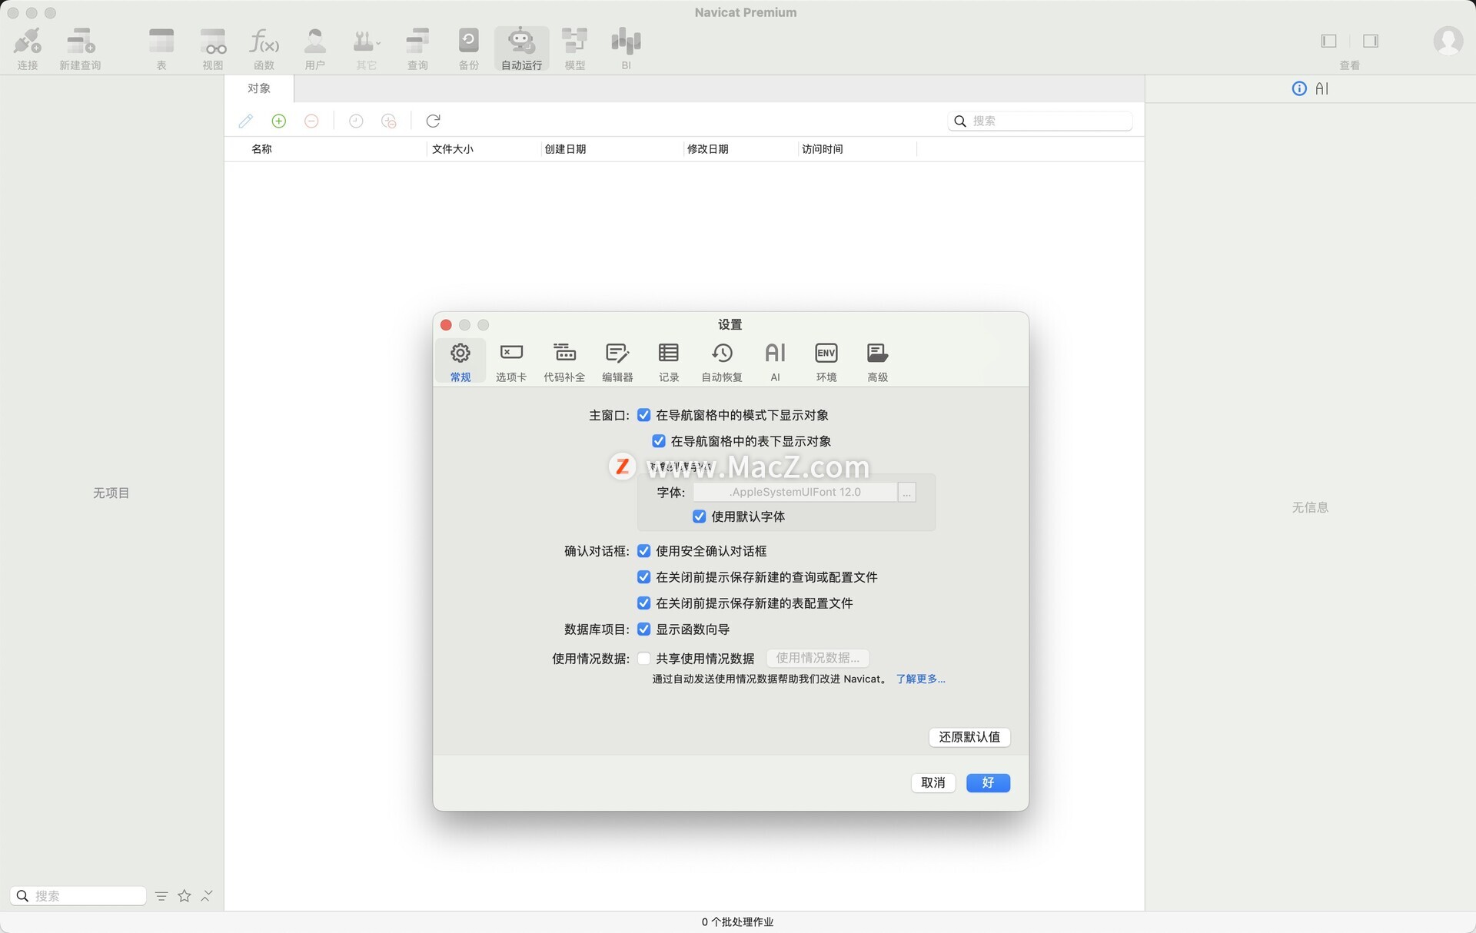Image resolution: width=1476 pixels, height=933 pixels.
Task: Switch to the Environment settings tab
Action: tap(826, 361)
